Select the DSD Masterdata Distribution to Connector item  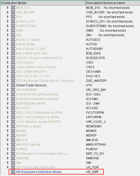[45, 81]
